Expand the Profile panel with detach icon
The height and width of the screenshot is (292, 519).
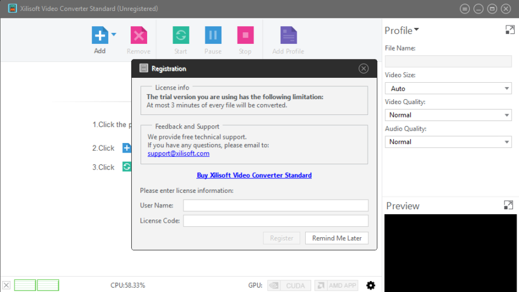(x=510, y=30)
